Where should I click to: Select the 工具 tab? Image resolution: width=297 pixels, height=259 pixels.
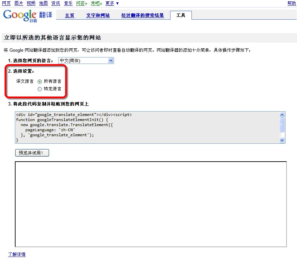(x=181, y=15)
